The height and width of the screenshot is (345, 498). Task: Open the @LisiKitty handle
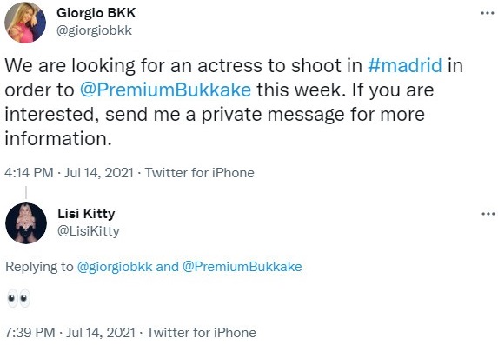tap(89, 231)
